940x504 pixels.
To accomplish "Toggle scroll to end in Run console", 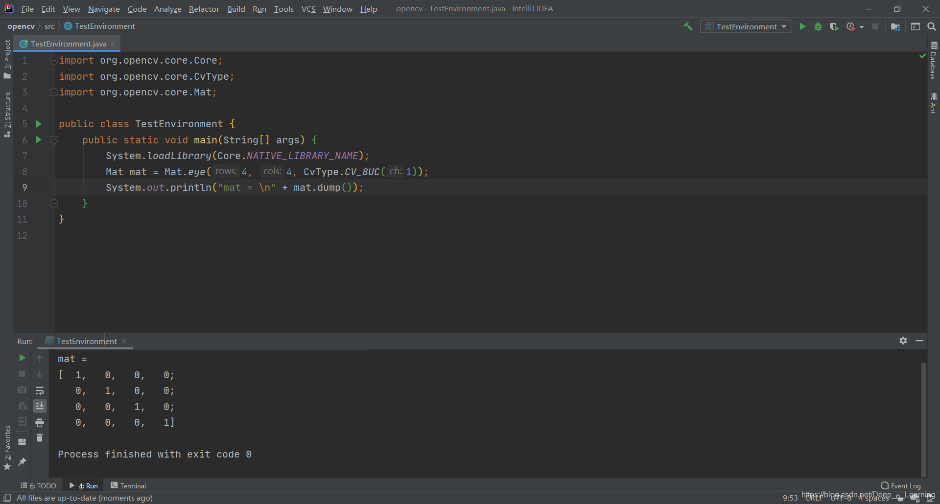I will coord(40,406).
